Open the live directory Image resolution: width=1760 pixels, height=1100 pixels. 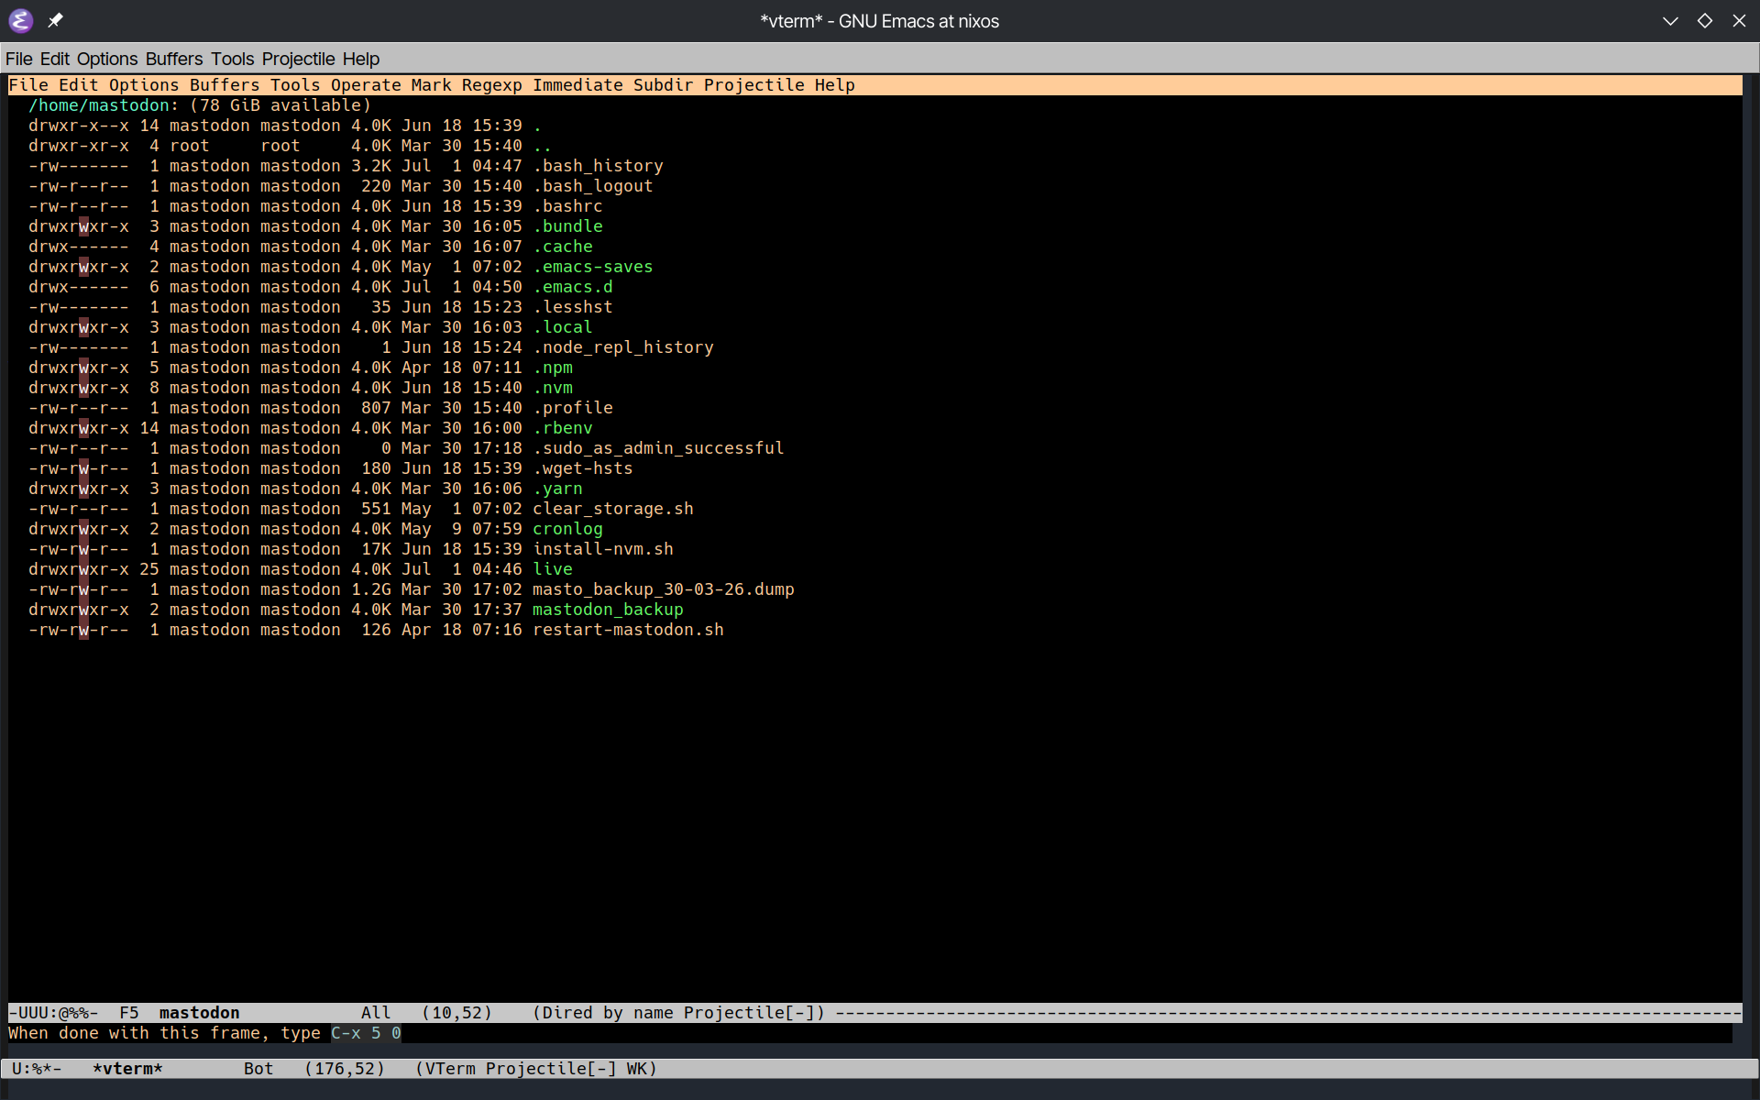point(553,569)
